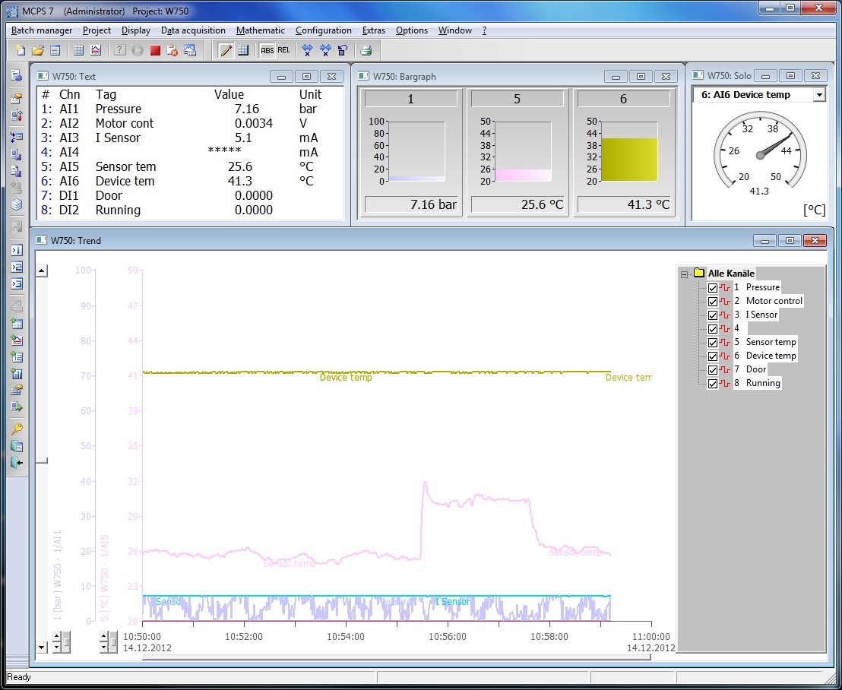Viewport: 842px width, 690px height.
Task: Uncheck the Pressure channel checkbox
Action: coord(713,288)
